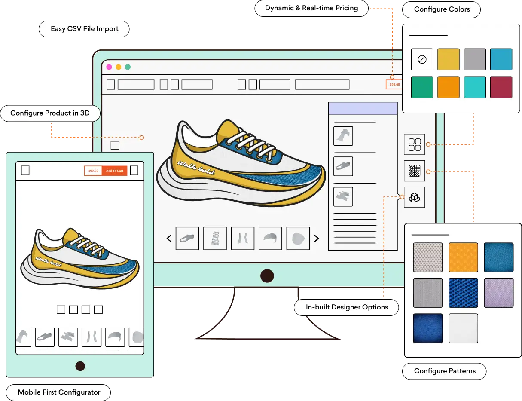Click the right arrow of the parts carousel

coord(317,239)
